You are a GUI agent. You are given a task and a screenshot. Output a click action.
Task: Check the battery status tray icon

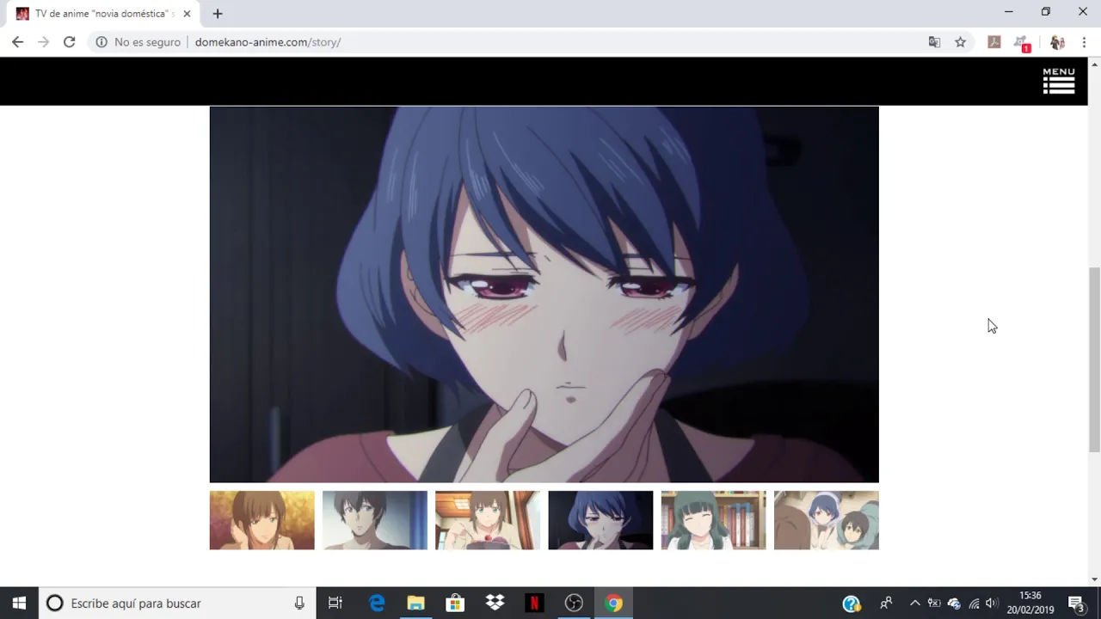tap(934, 603)
